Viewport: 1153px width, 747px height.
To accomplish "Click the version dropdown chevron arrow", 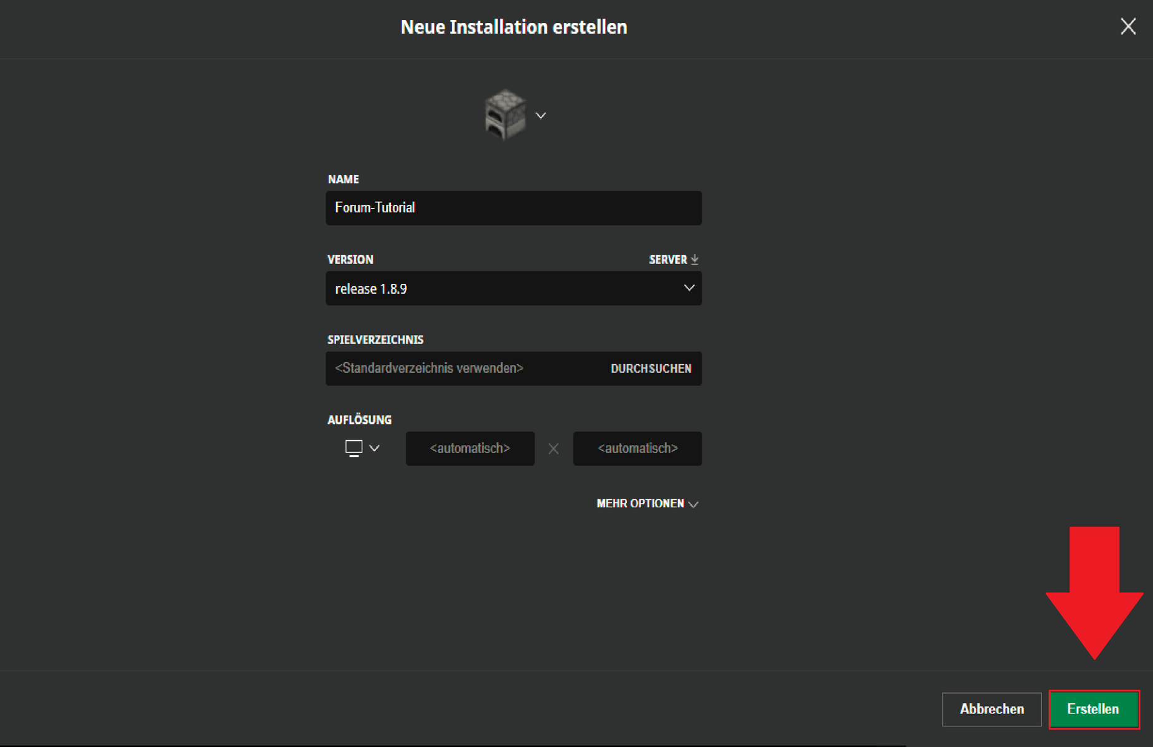I will 689,288.
